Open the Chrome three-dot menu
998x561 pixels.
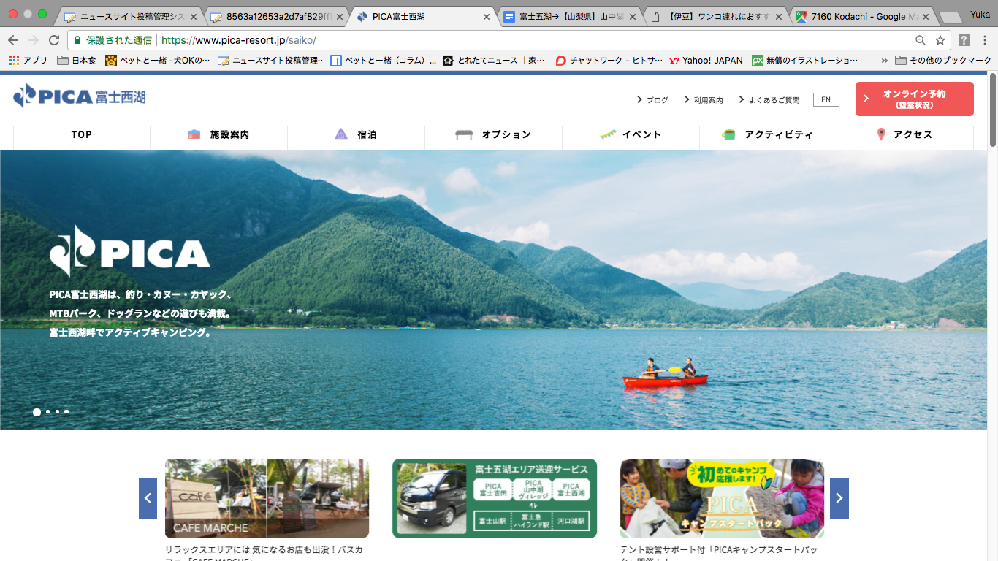point(985,40)
